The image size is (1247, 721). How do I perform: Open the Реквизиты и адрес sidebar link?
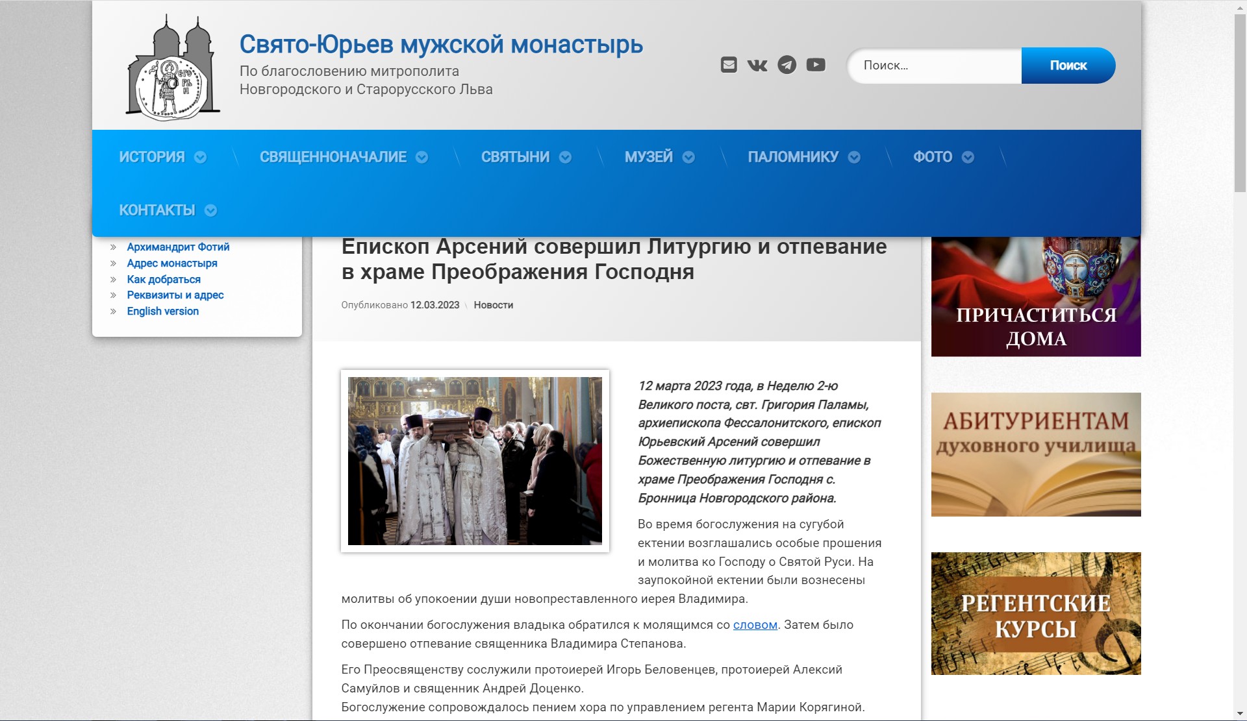pyautogui.click(x=175, y=295)
